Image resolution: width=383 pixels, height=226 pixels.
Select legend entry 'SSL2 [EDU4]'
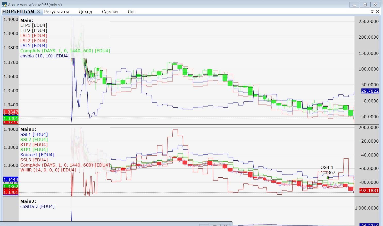point(34,140)
